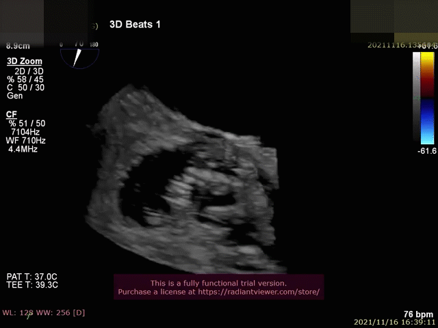Click the 4.4MHz frequency value
The width and height of the screenshot is (438, 328).
[23, 148]
